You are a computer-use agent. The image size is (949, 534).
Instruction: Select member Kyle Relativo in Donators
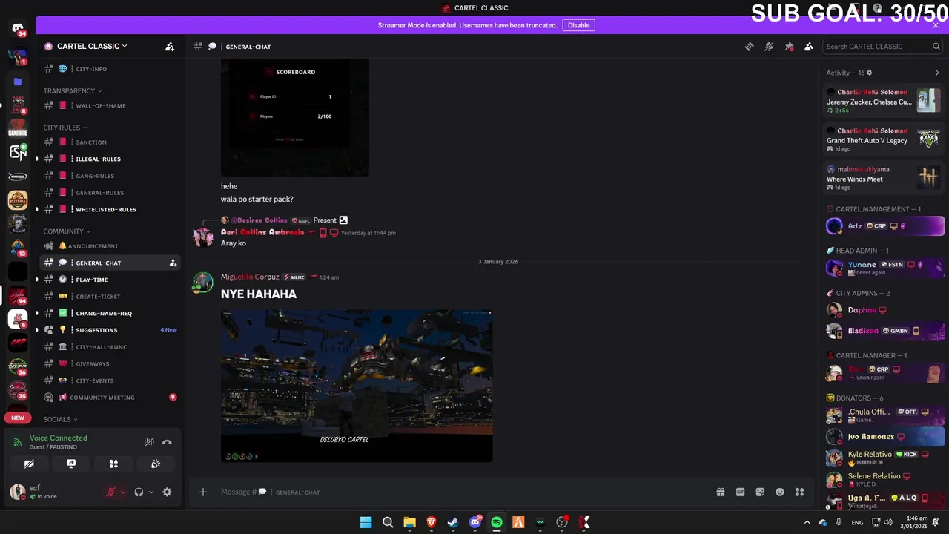point(884,458)
